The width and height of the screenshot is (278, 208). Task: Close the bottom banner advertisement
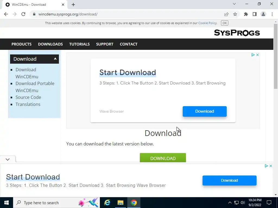[271, 166]
